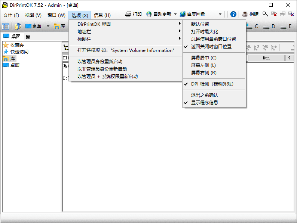Click the DirPrintOK app icon in title bar
Image resolution: width=297 pixels, height=223 pixels.
click(5, 5)
